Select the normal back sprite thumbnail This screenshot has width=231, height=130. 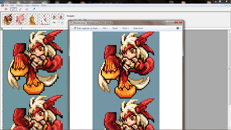pos(32,19)
